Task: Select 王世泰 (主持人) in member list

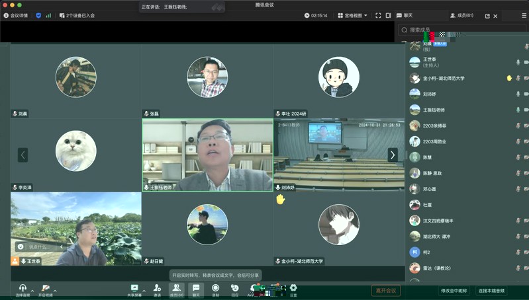Action: [x=467, y=62]
